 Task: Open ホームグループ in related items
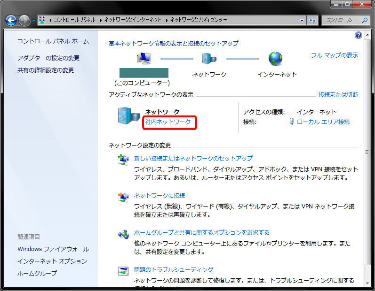[37, 273]
